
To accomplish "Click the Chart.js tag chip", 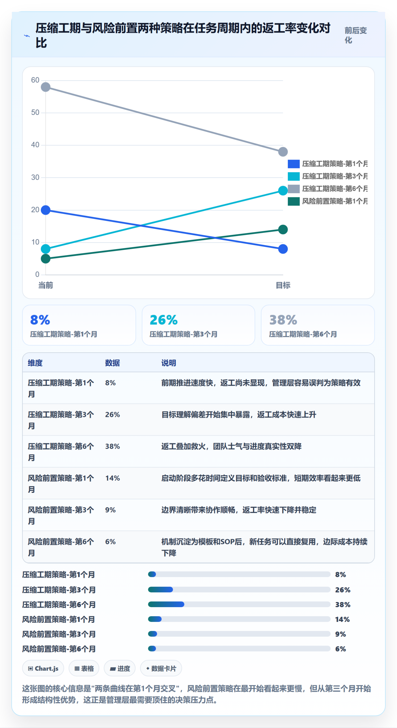I will point(43,668).
